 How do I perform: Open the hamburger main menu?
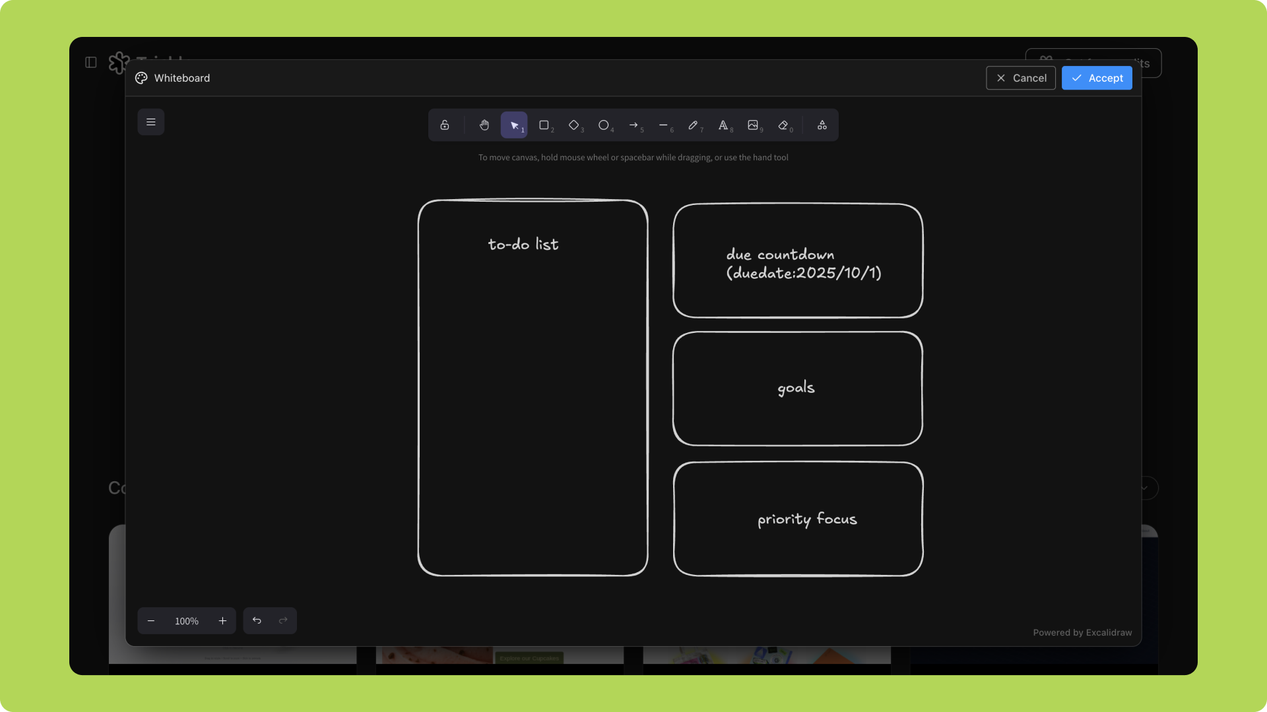coord(151,122)
